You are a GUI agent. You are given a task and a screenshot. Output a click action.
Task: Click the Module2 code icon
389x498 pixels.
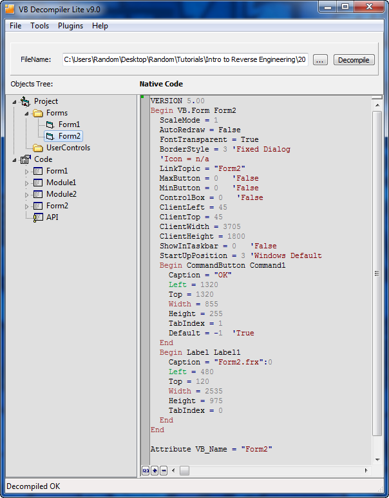tap(38, 194)
